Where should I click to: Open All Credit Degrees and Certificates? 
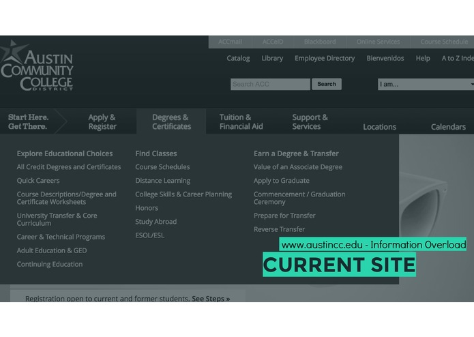pyautogui.click(x=69, y=167)
